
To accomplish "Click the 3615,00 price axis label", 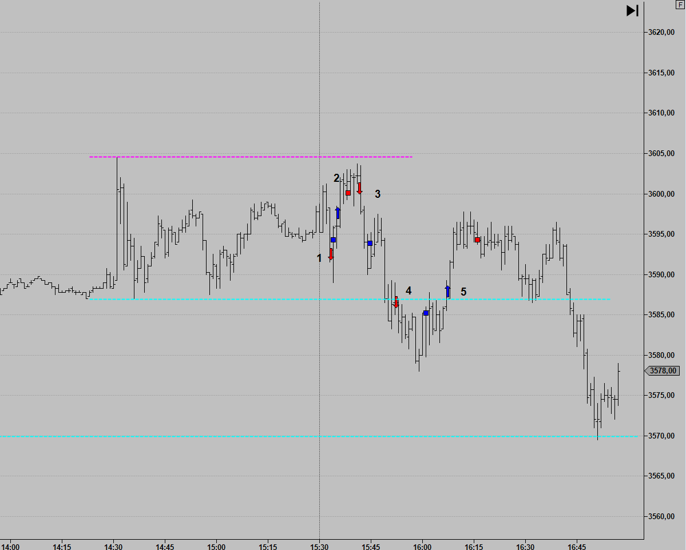I will (x=661, y=73).
